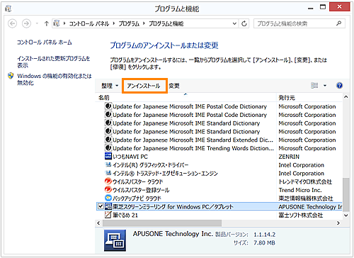Click the list's vertical scrollbar thumb
354x258 pixels.
coord(346,194)
